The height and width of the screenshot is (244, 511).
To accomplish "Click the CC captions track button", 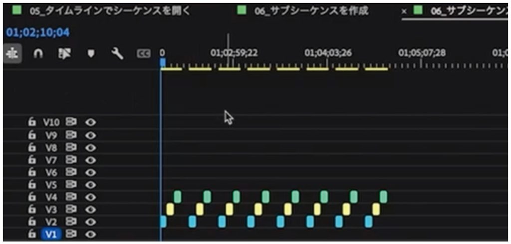I will click(143, 53).
